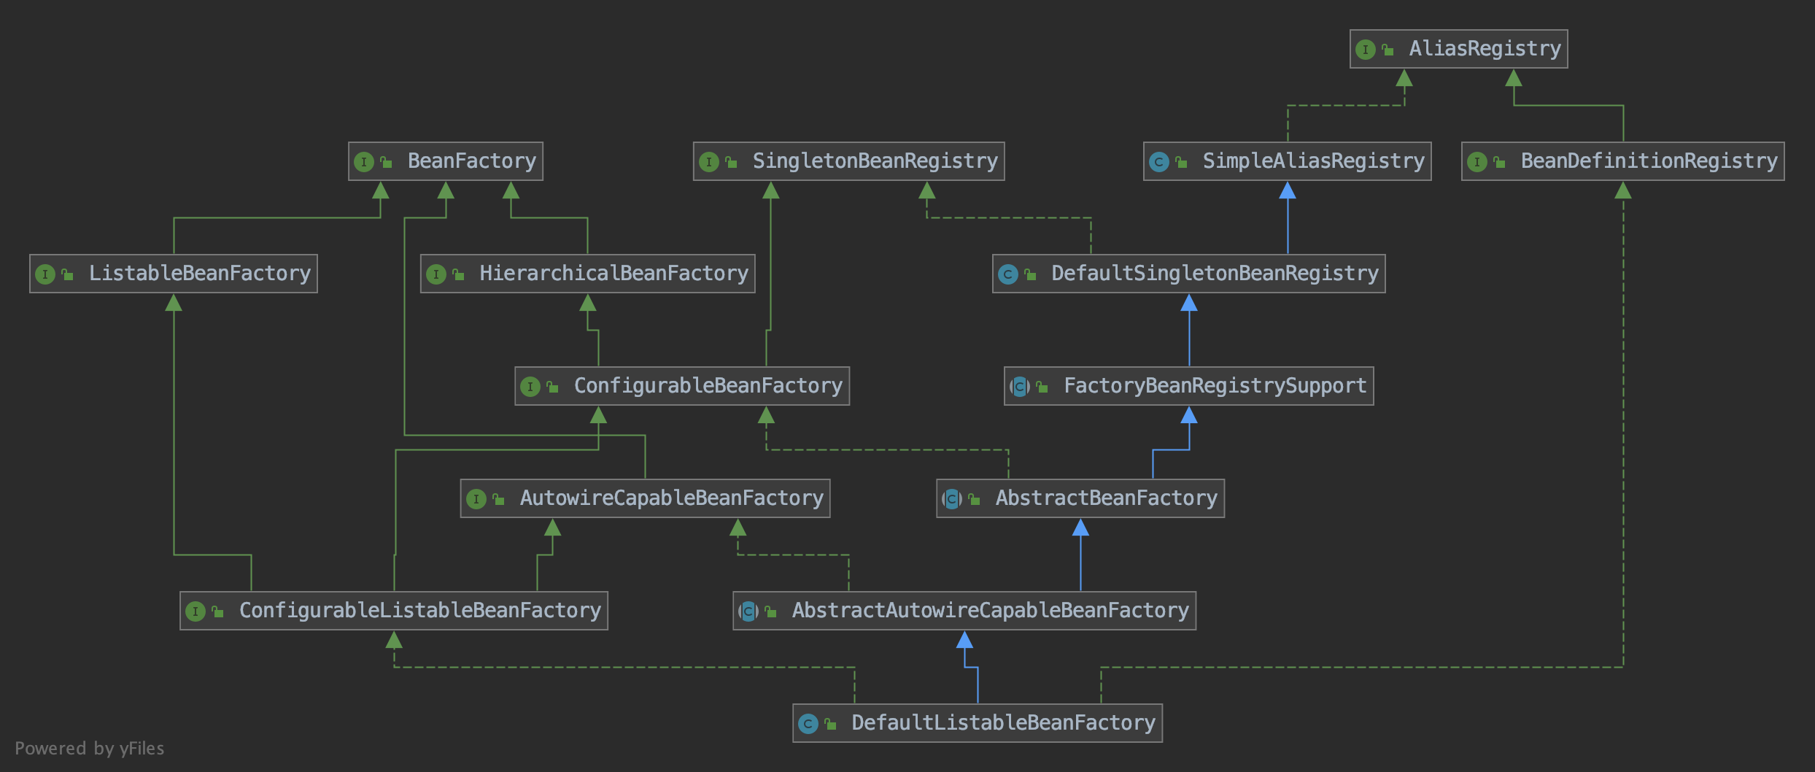Click the abstract class icon of AbstractBeanFactory
1815x772 pixels.
pos(951,499)
